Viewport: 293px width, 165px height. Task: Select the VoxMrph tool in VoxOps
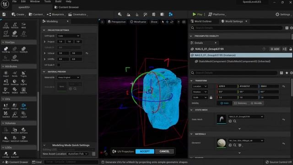coord(23,50)
